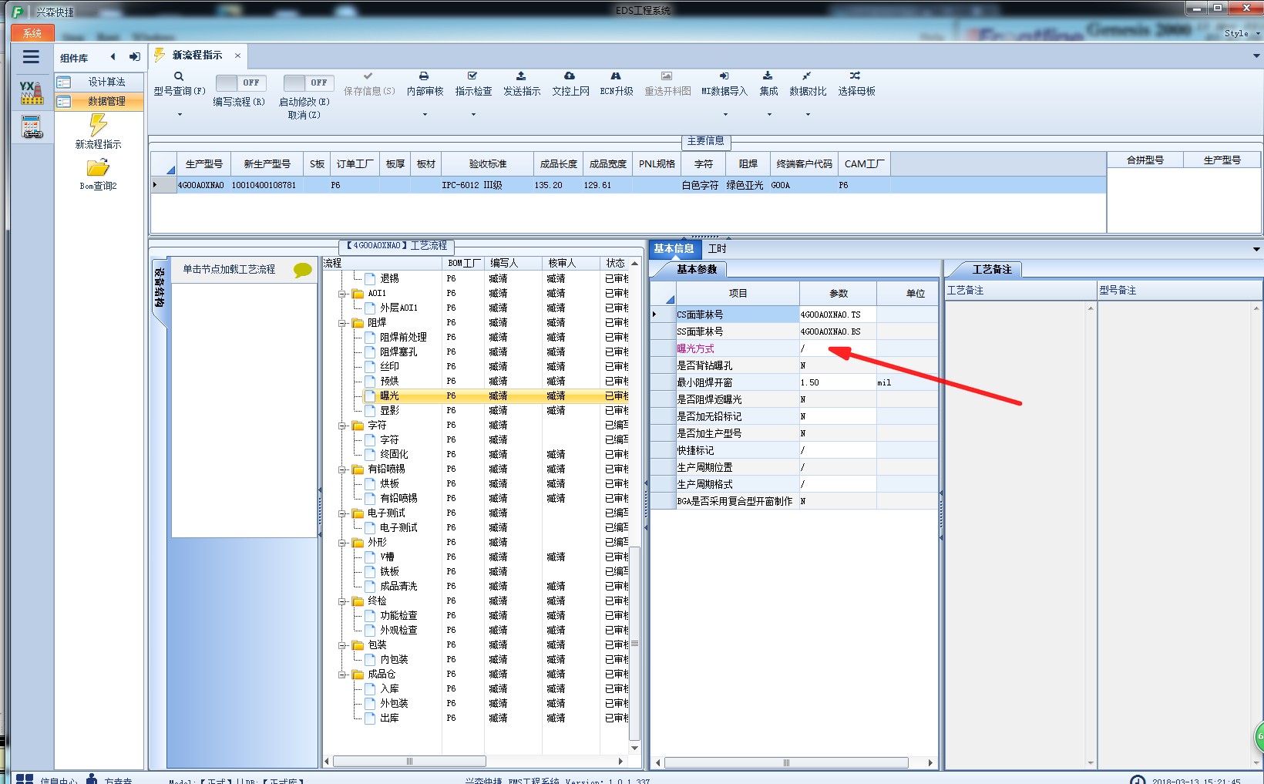
Task: Click the left arrow beside 组件库
Action: pyautogui.click(x=113, y=57)
